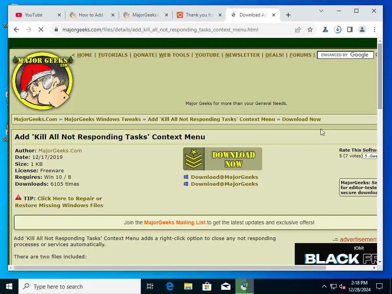
Task: Click the first Download@MajorGeeks link
Action: [224, 177]
